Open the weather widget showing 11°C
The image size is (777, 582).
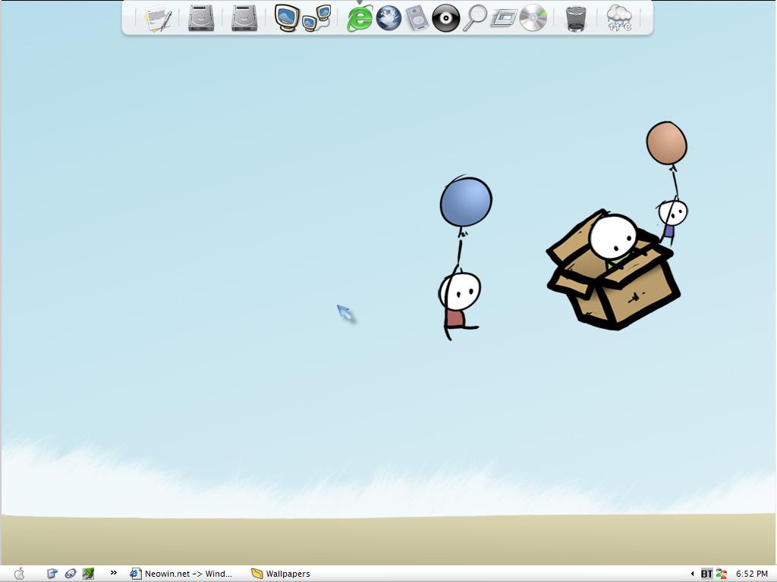point(619,17)
